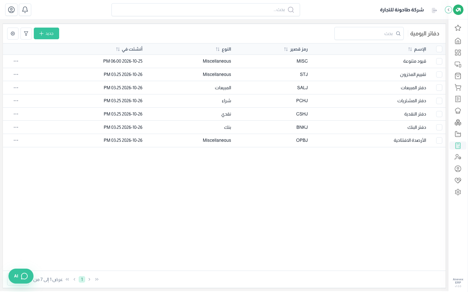Screen dimensions: 468x292
Task: Open the filter funnel button
Action: click(26, 33)
